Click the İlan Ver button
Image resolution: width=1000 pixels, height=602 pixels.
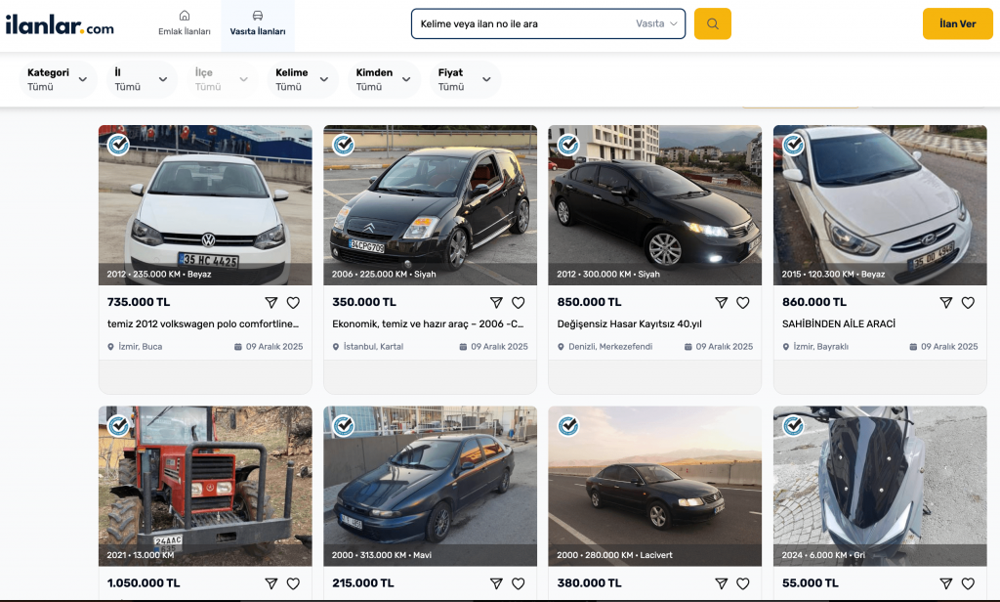point(957,24)
